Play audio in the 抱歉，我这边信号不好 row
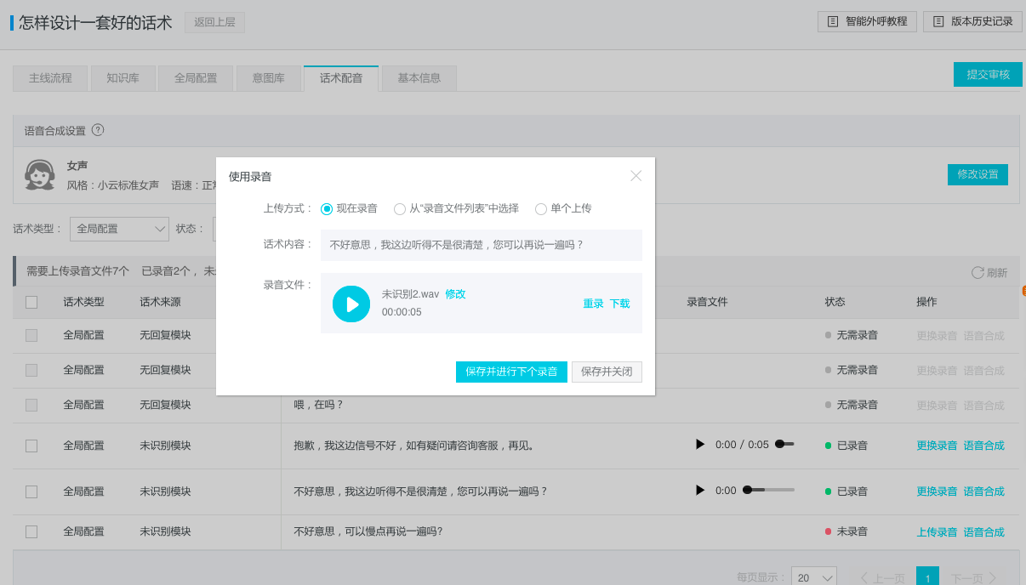The width and height of the screenshot is (1026, 585). 700,445
